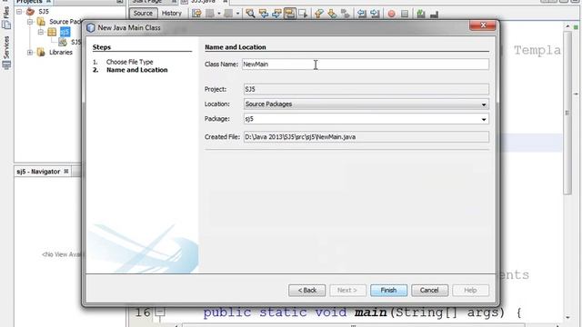Image resolution: width=582 pixels, height=327 pixels.
Task: Click the Find Selection magnifier icon
Action: pos(251,14)
